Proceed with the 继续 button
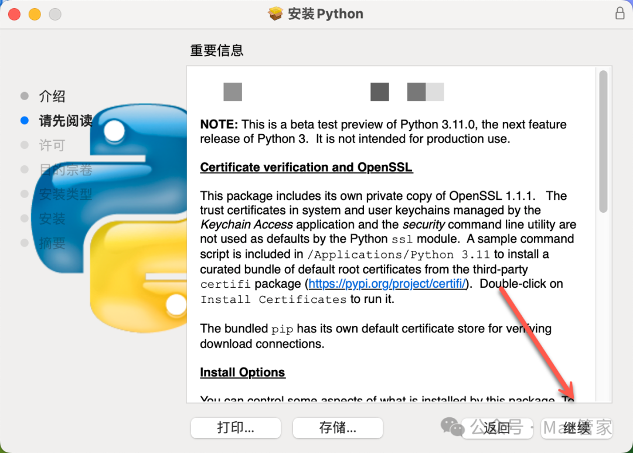Viewport: 633px width, 453px height. pos(577,428)
